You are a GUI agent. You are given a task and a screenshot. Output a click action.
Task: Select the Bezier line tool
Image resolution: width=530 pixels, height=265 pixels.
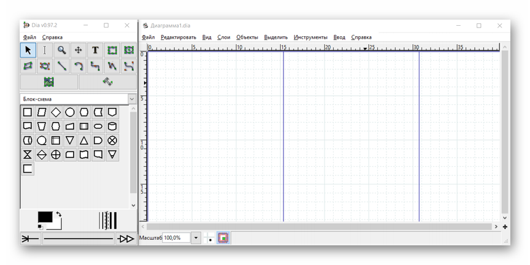129,66
